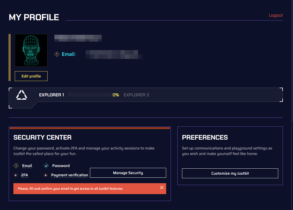Click the MY PROFILE page title
This screenshot has height=210, width=293.
pyautogui.click(x=34, y=17)
